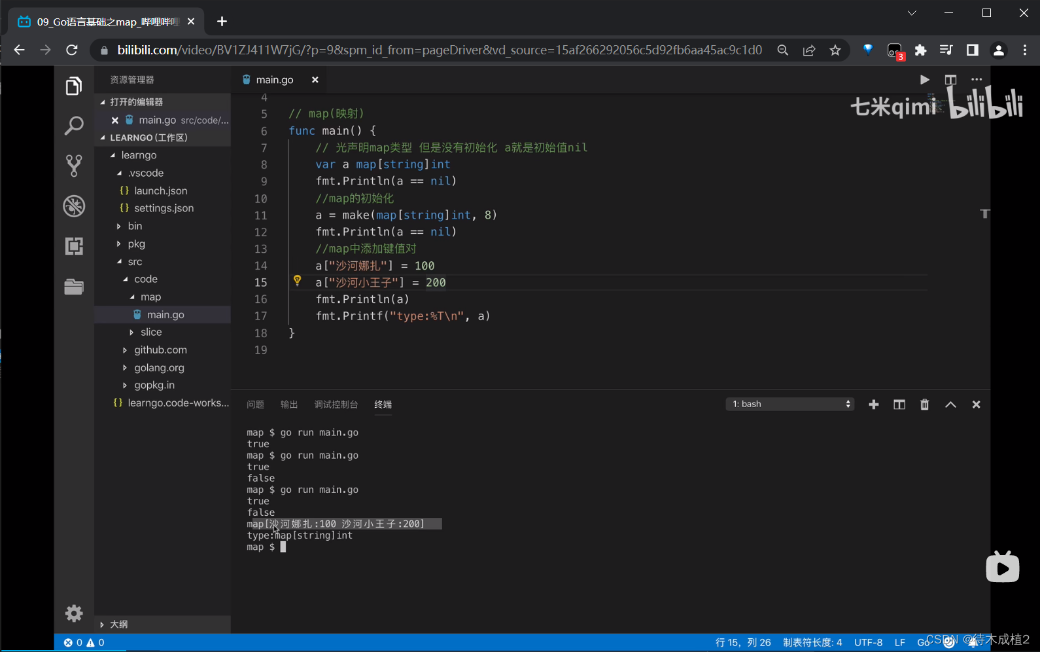
Task: Close main.go in open editors list
Action: [x=114, y=120]
